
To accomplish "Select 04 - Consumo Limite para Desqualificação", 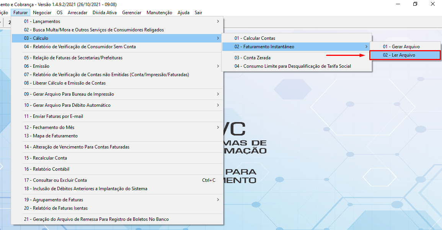I will (292, 66).
